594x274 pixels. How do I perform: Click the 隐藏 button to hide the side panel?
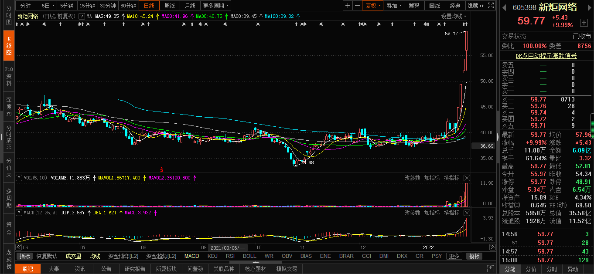tap(475, 6)
